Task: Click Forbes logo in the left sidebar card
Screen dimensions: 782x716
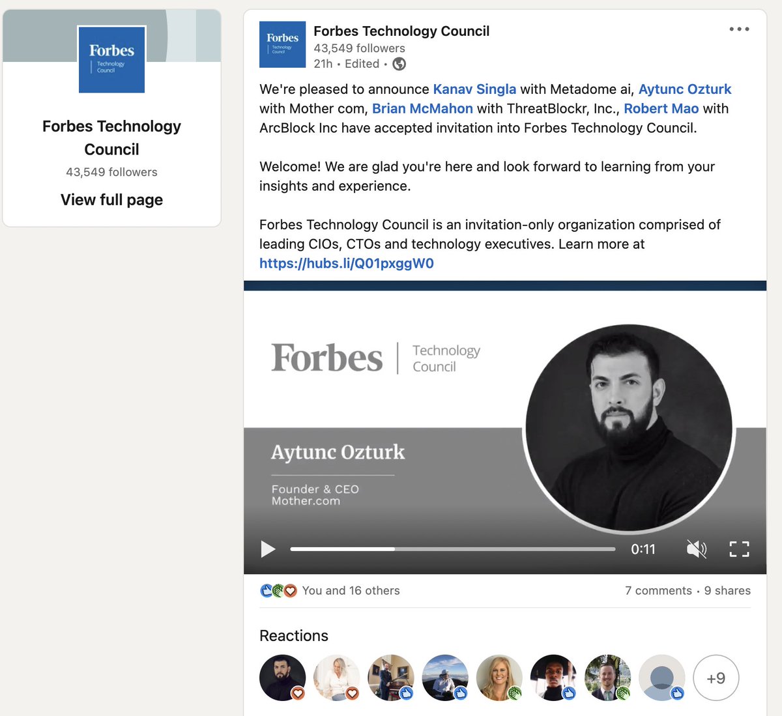Action: coord(111,59)
